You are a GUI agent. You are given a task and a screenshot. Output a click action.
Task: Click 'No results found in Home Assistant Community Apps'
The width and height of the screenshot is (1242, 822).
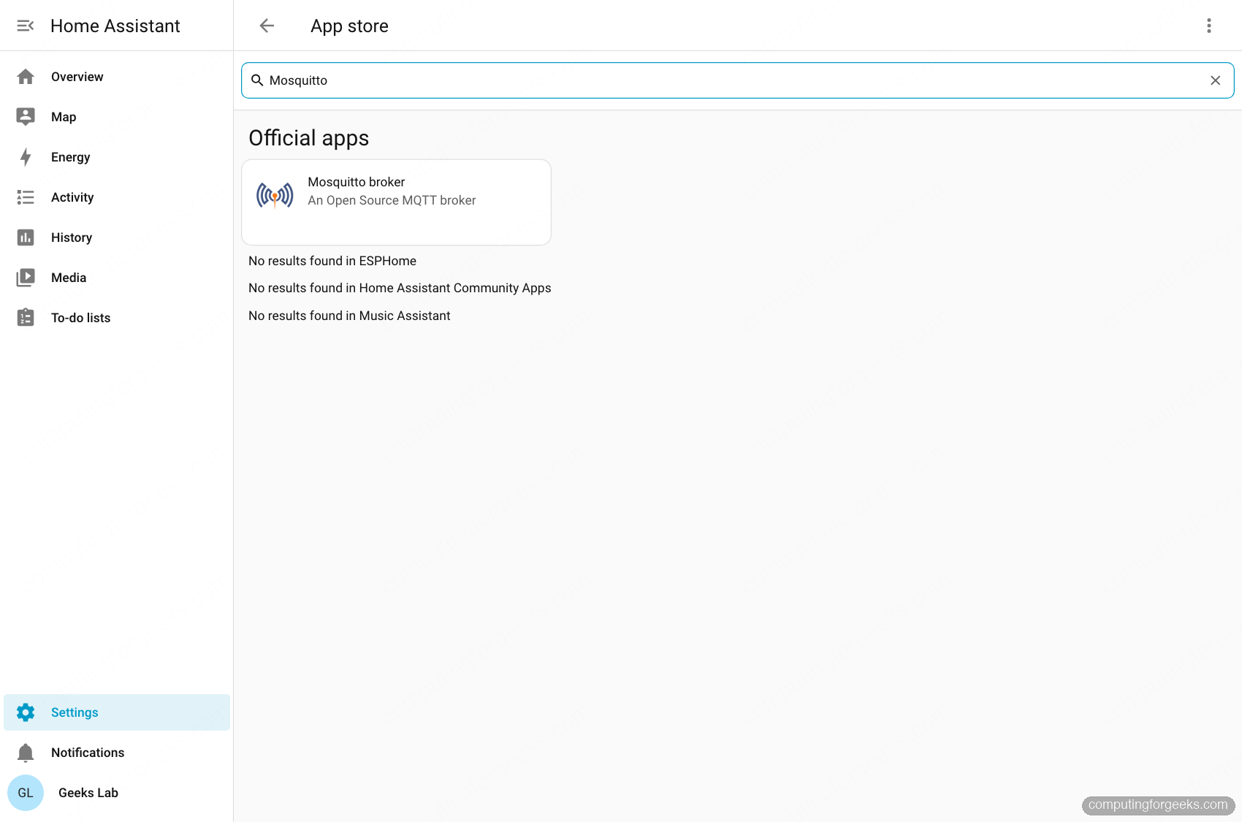400,288
